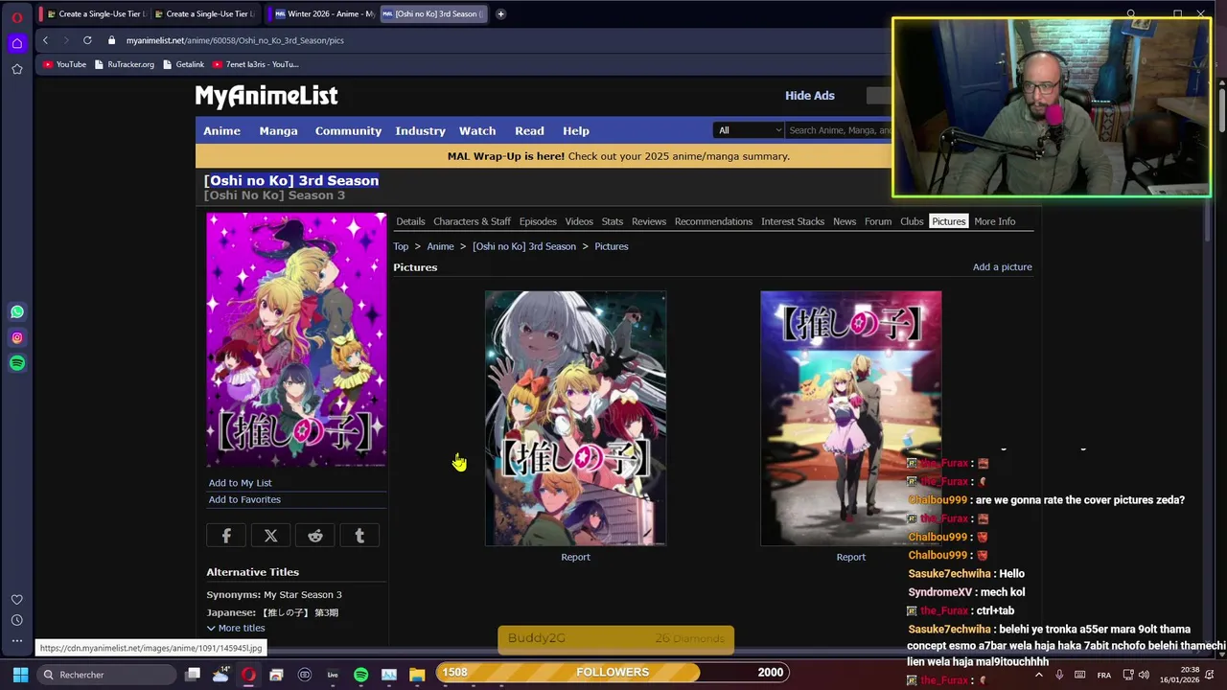Open Spotify in the Opera sidebar
Screen dimensions: 1227x690
click(17, 363)
